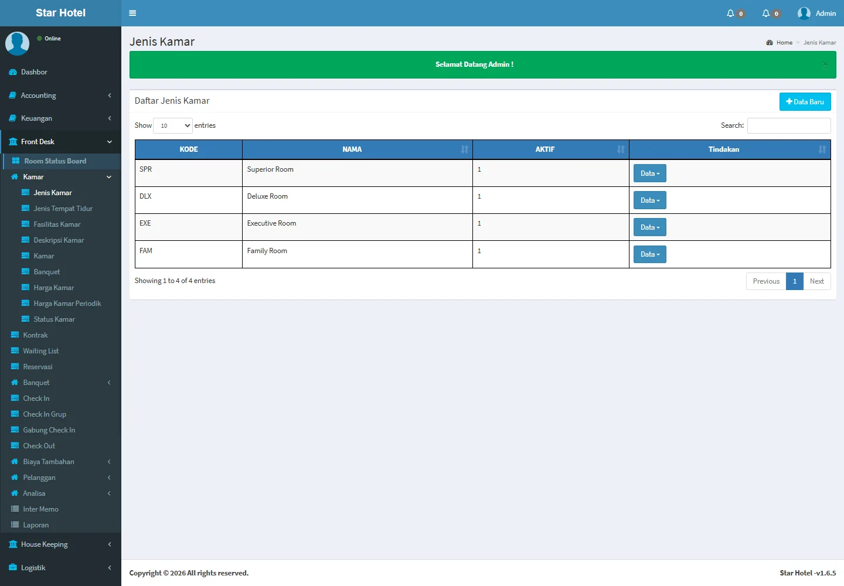Click the House Keeping building icon

[13, 544]
